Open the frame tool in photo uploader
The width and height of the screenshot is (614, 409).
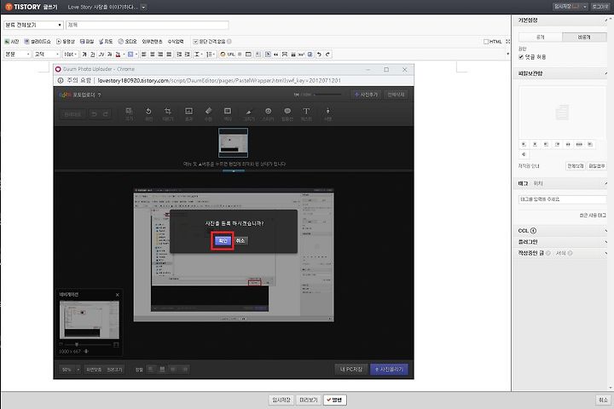228,114
